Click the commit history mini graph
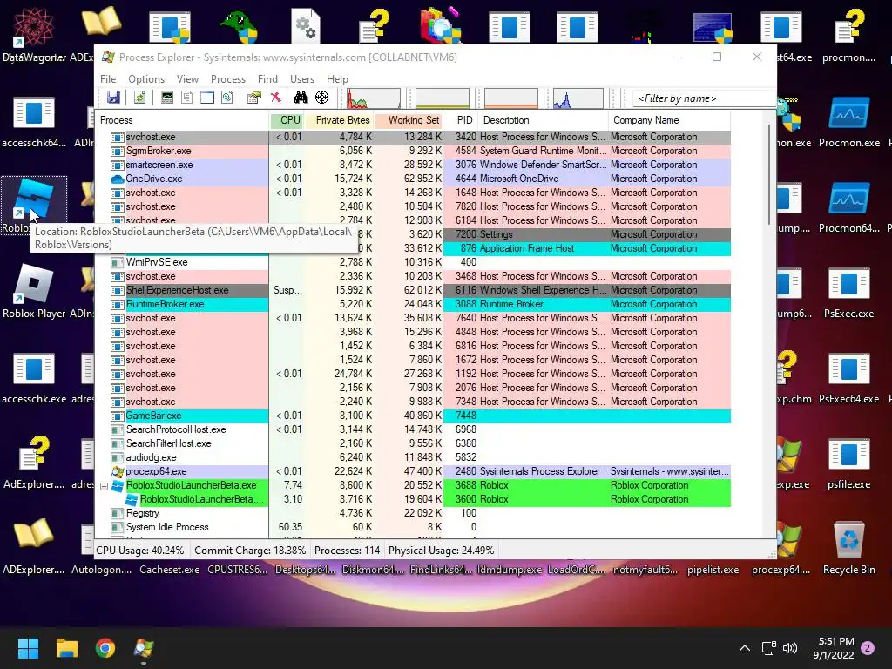This screenshot has height=669, width=892. pos(442,98)
